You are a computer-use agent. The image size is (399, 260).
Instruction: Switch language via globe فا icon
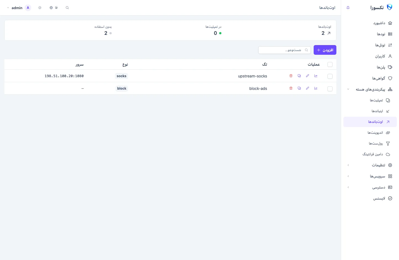[53, 8]
